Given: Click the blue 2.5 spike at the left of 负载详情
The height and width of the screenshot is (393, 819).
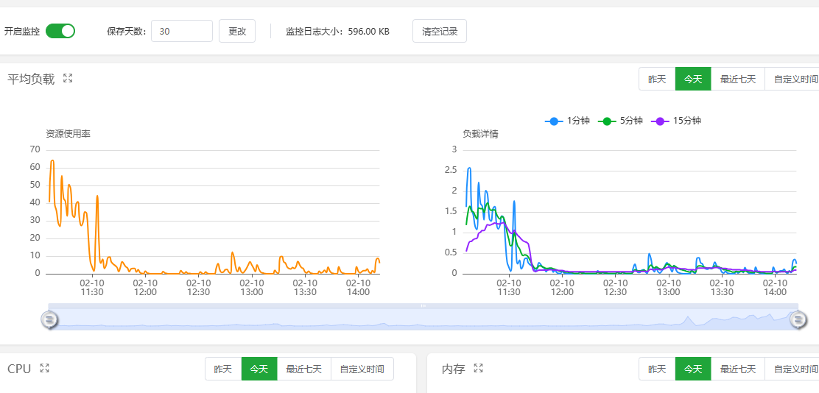Looking at the screenshot, I should coord(469,168).
